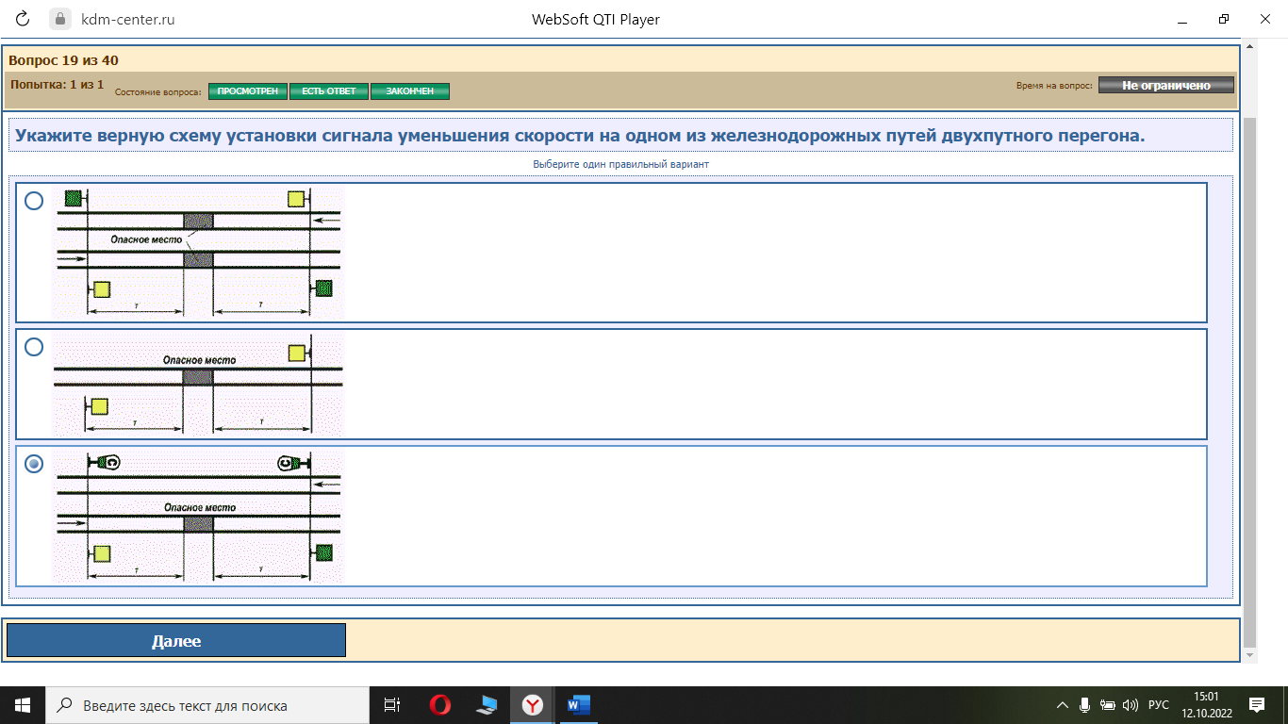The image size is (1288, 724).
Task: Click the first double-track scheme image
Action: [x=198, y=253]
